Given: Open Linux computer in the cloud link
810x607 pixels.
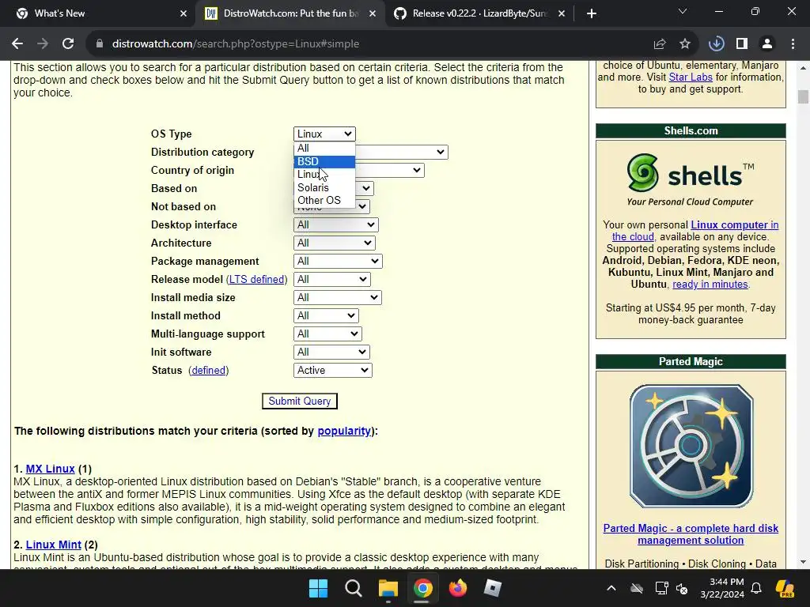Looking at the screenshot, I should click(695, 231).
